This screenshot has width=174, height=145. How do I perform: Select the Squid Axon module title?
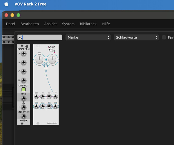tap(52, 49)
